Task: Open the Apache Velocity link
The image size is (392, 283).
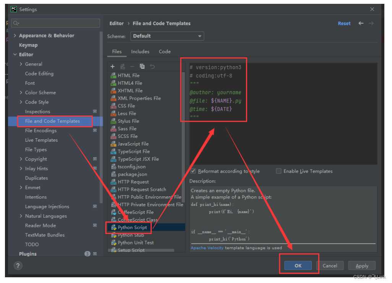Action: 207,248
